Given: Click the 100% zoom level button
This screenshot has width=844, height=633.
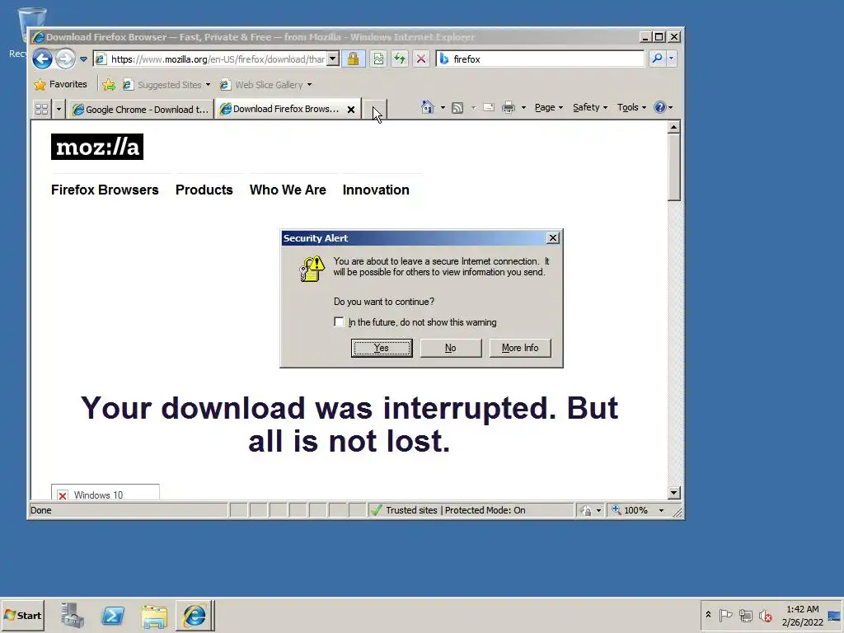Looking at the screenshot, I should [631, 509].
